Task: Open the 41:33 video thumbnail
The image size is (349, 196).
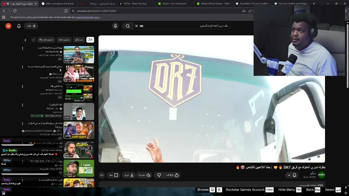Action: click(x=79, y=92)
